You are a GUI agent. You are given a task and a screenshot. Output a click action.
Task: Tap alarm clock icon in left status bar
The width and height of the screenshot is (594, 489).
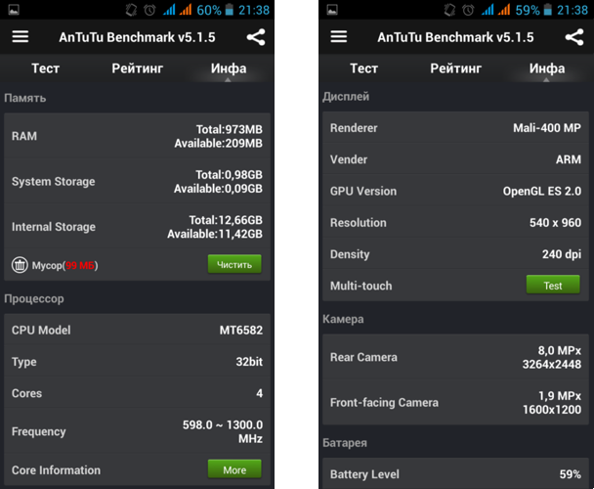(149, 10)
